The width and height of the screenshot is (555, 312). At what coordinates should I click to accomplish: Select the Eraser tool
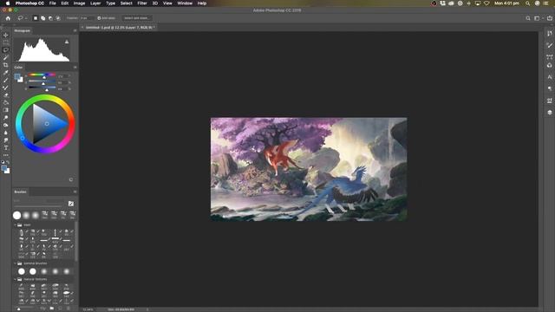(6, 95)
